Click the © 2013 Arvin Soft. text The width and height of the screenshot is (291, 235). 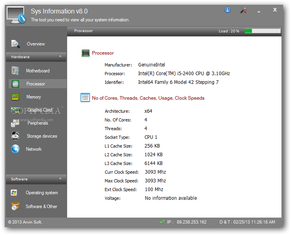(x=25, y=222)
